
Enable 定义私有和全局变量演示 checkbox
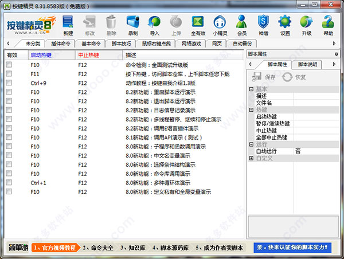pyautogui.click(x=9, y=191)
